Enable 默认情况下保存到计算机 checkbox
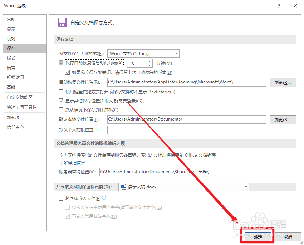304x245 pixels. click(x=61, y=110)
